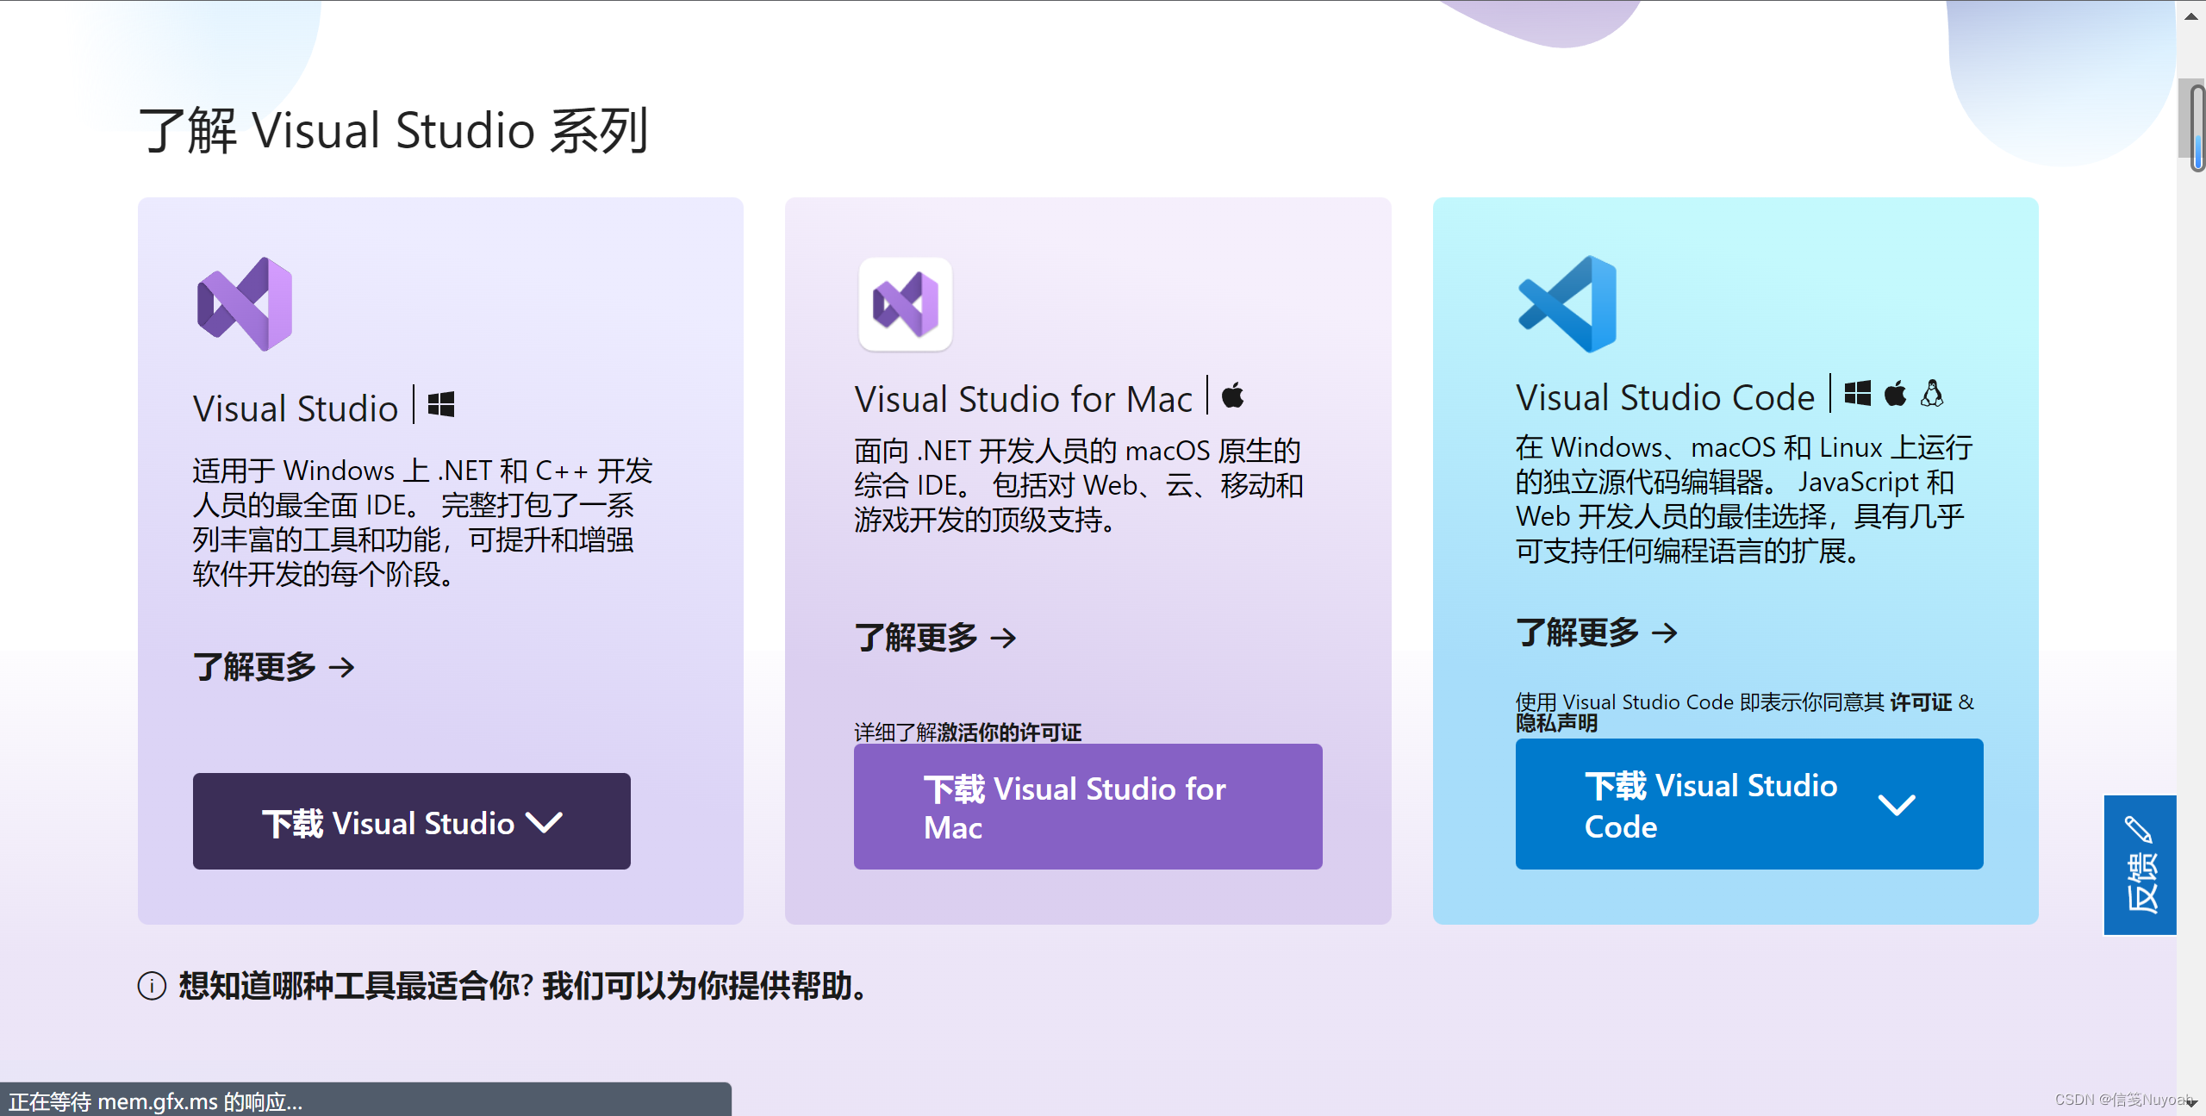This screenshot has width=2206, height=1116.
Task: Open the 反馈 feedback side tab
Action: pyautogui.click(x=2140, y=864)
